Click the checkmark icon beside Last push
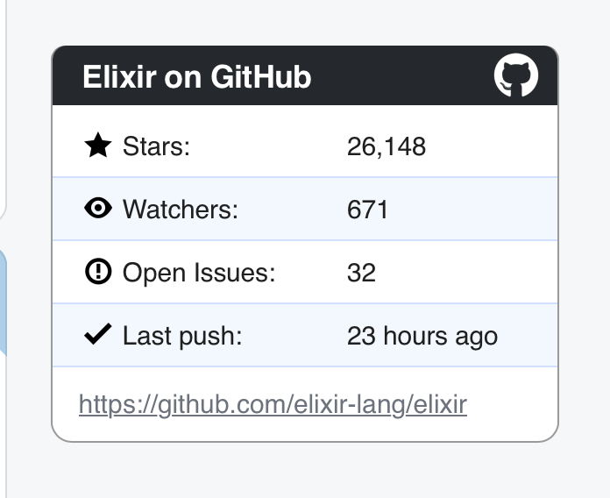This screenshot has height=498, width=610. tap(98, 335)
